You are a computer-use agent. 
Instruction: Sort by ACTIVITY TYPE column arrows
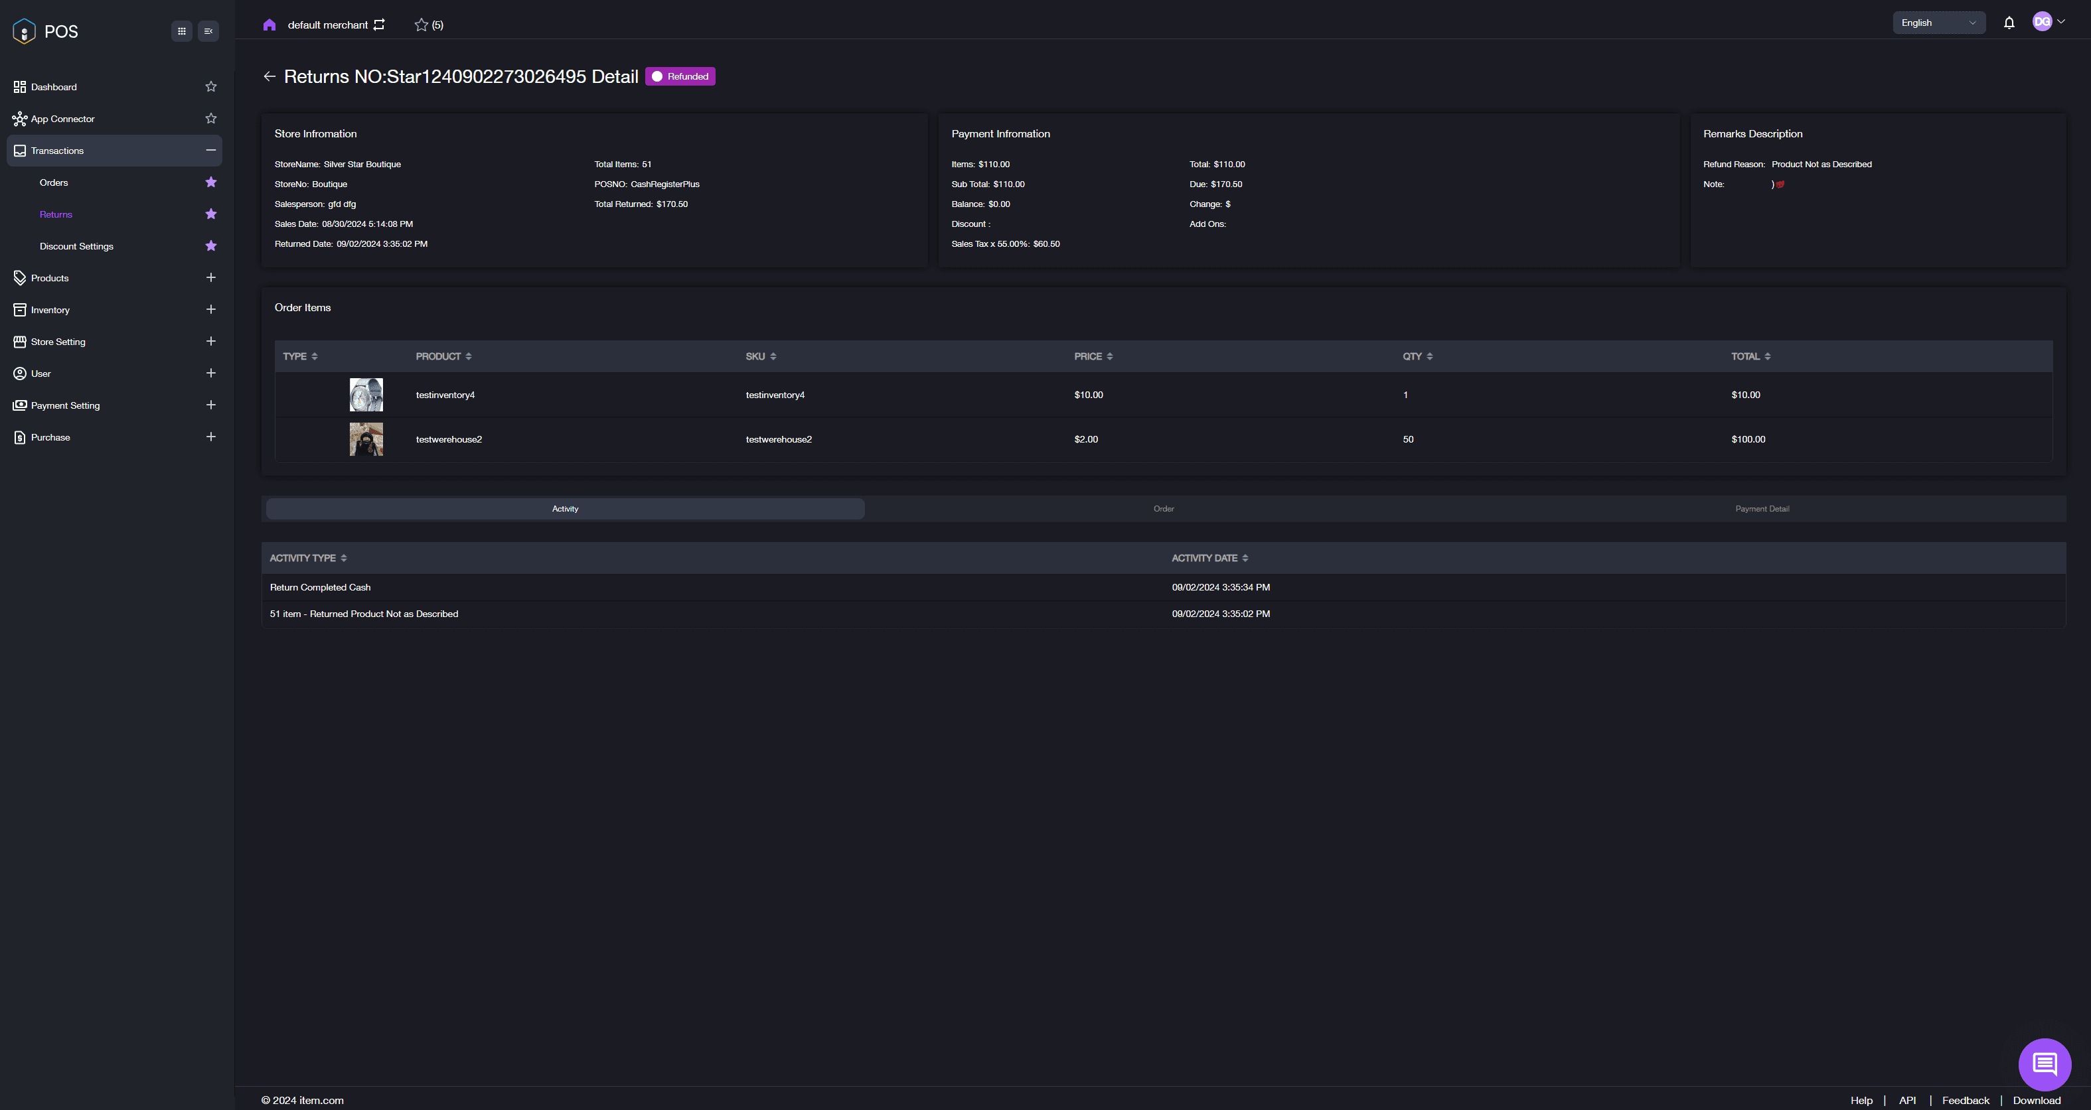343,558
